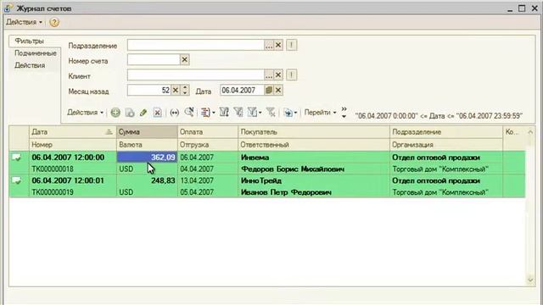The height and width of the screenshot is (305, 543).
Task: Click Федоров Борис Михайлович cell
Action: coord(314,169)
